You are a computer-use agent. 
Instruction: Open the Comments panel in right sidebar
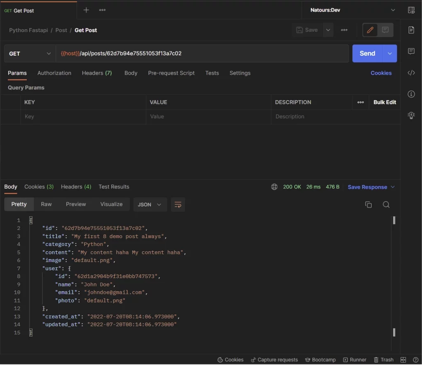[411, 51]
